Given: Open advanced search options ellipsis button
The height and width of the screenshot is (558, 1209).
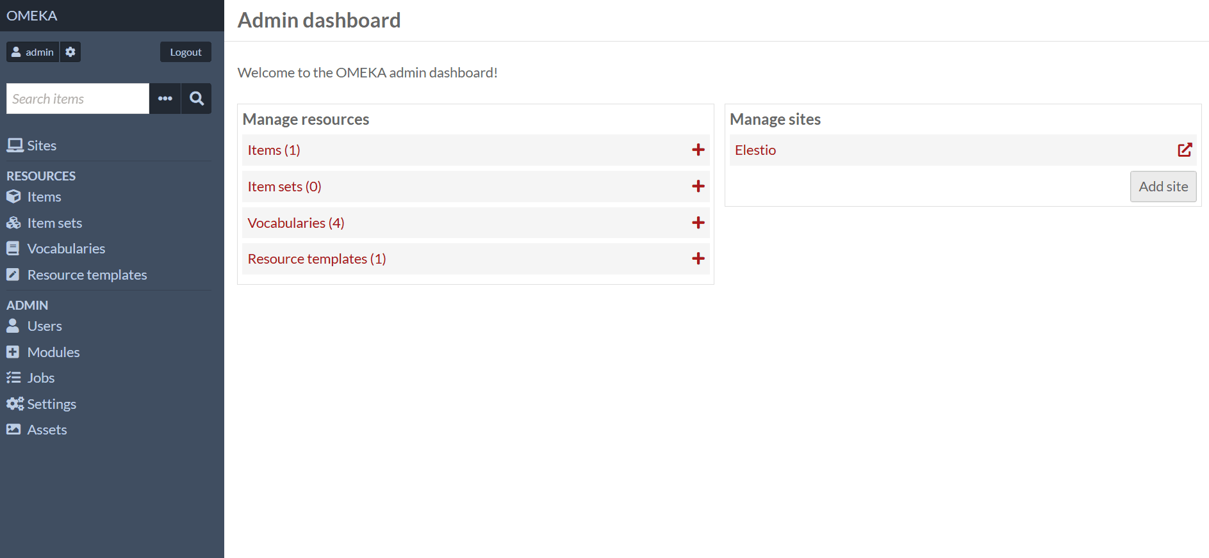Looking at the screenshot, I should [x=165, y=99].
